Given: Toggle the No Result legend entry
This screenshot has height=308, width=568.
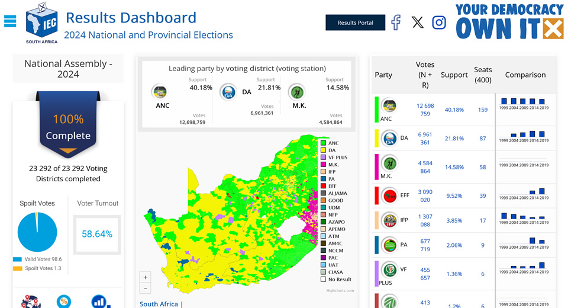Looking at the screenshot, I should point(336,280).
